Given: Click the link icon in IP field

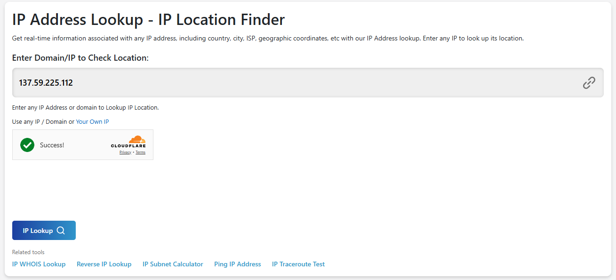Looking at the screenshot, I should (589, 83).
